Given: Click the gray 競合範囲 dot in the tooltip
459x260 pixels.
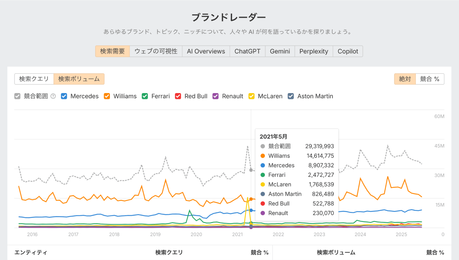Looking at the screenshot, I should point(262,146).
